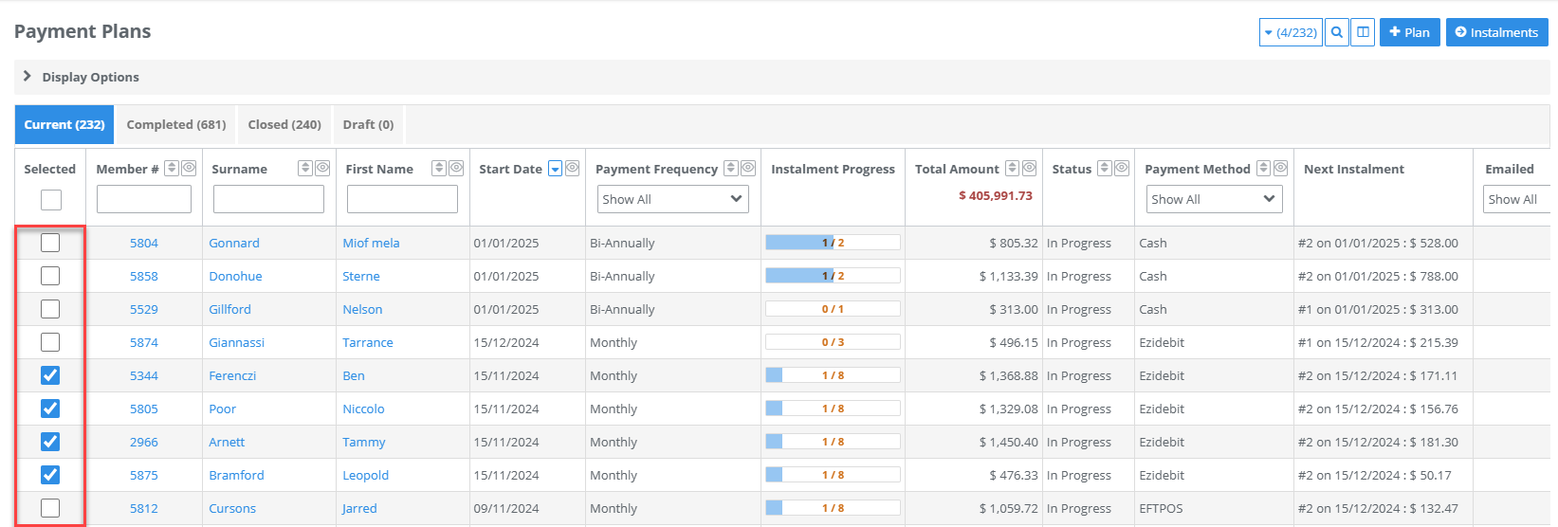Open the Payment Frequency Show All dropdown
The image size is (1558, 527).
click(x=673, y=199)
